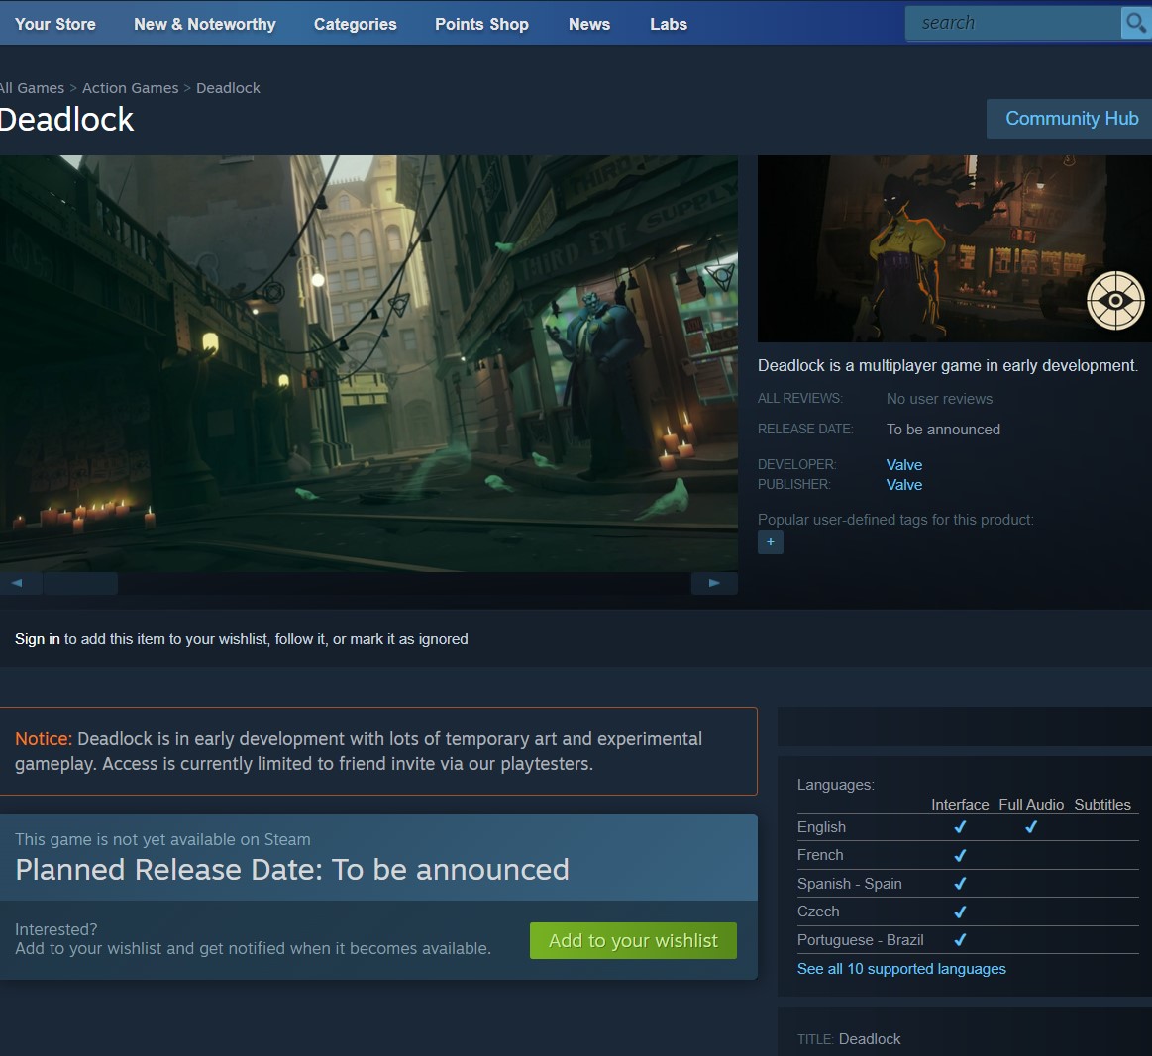Select Your Store in the navigation bar
Screen dimensions: 1152x1056
tap(54, 24)
